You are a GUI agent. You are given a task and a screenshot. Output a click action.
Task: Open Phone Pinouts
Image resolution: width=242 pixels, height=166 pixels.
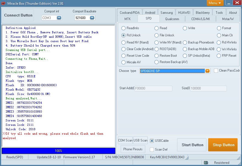(133, 149)
